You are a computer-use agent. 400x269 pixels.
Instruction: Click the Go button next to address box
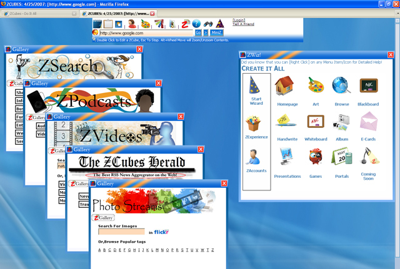(x=198, y=32)
